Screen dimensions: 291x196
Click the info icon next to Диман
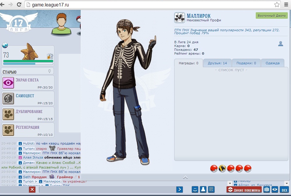(20, 163)
